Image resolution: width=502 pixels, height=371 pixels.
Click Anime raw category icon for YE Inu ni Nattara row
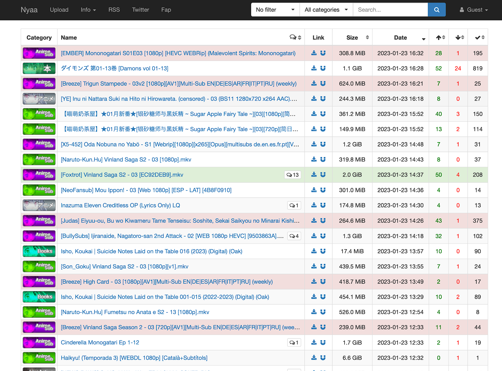[39, 99]
